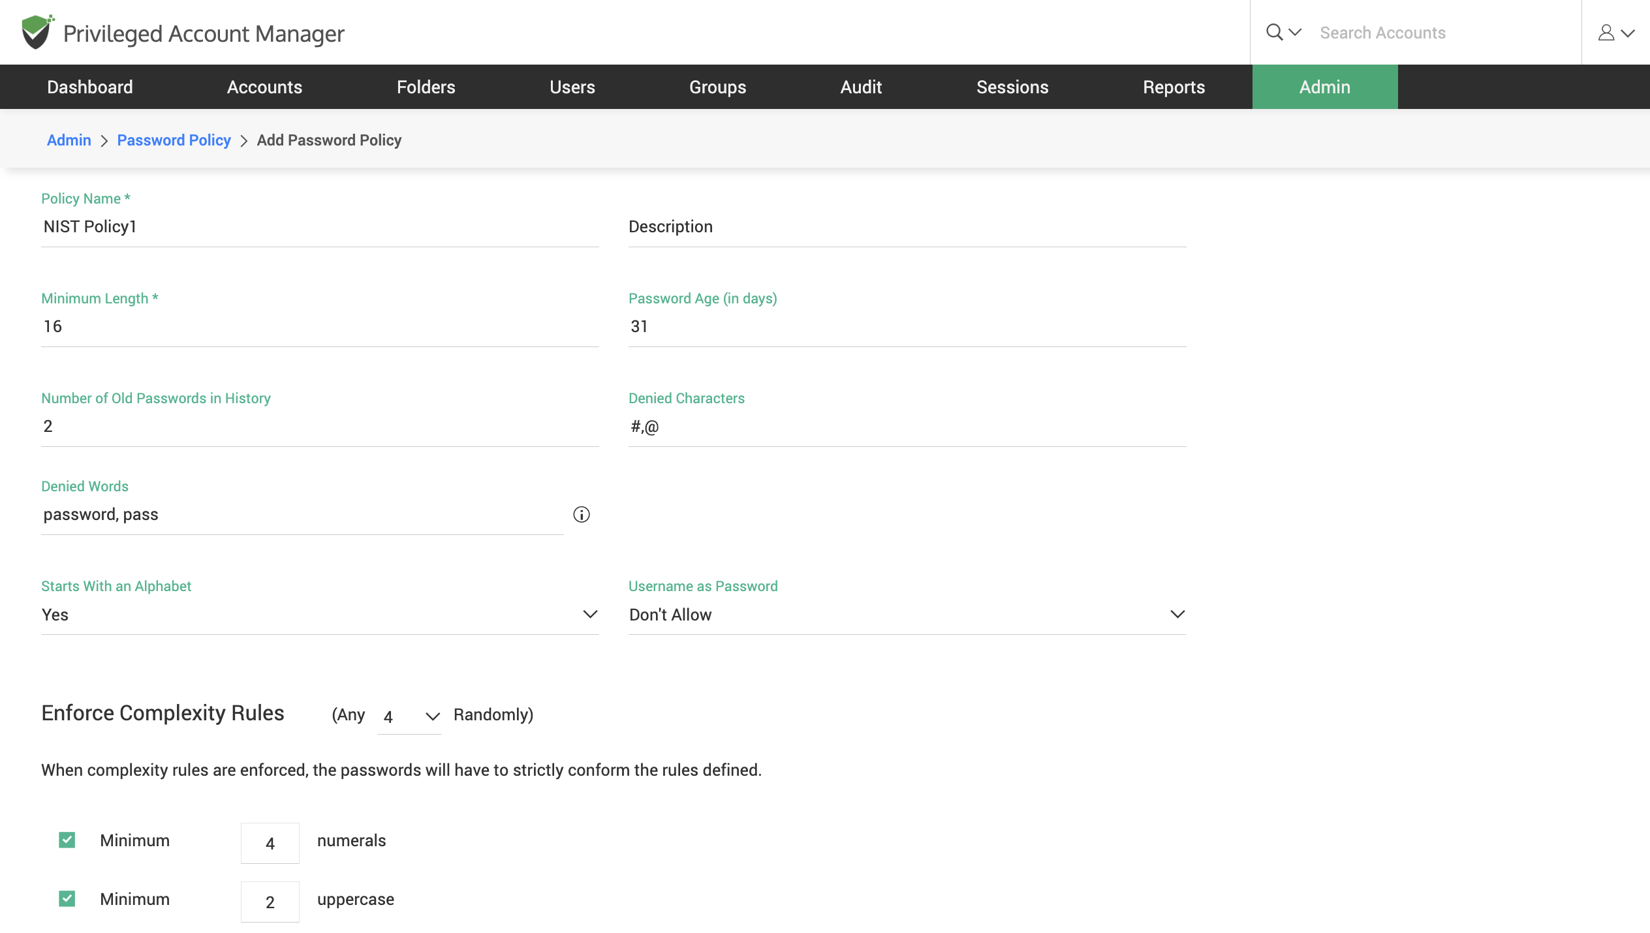Screen dimensions: 1650x933
Task: Go to the Accounts tab
Action: pos(264,87)
